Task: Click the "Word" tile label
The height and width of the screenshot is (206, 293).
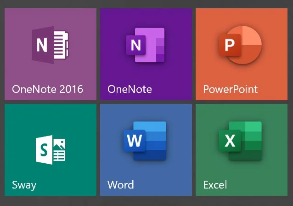Action: point(121,185)
